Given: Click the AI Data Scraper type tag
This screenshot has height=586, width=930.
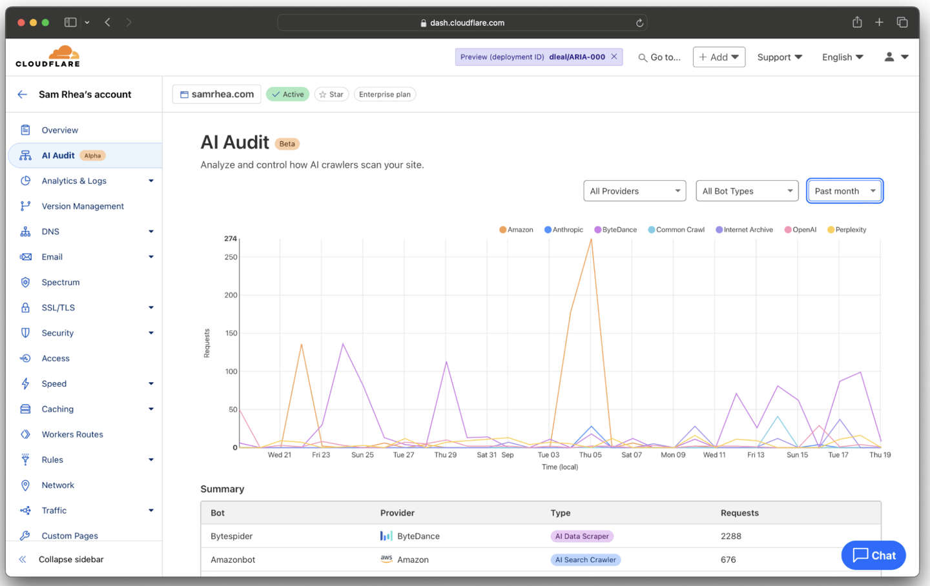Looking at the screenshot, I should pos(582,536).
